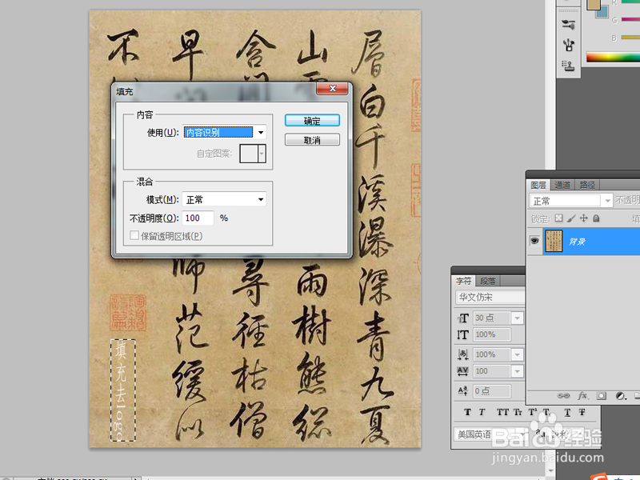Click the font size icon
The image size is (640, 480).
coord(463,318)
